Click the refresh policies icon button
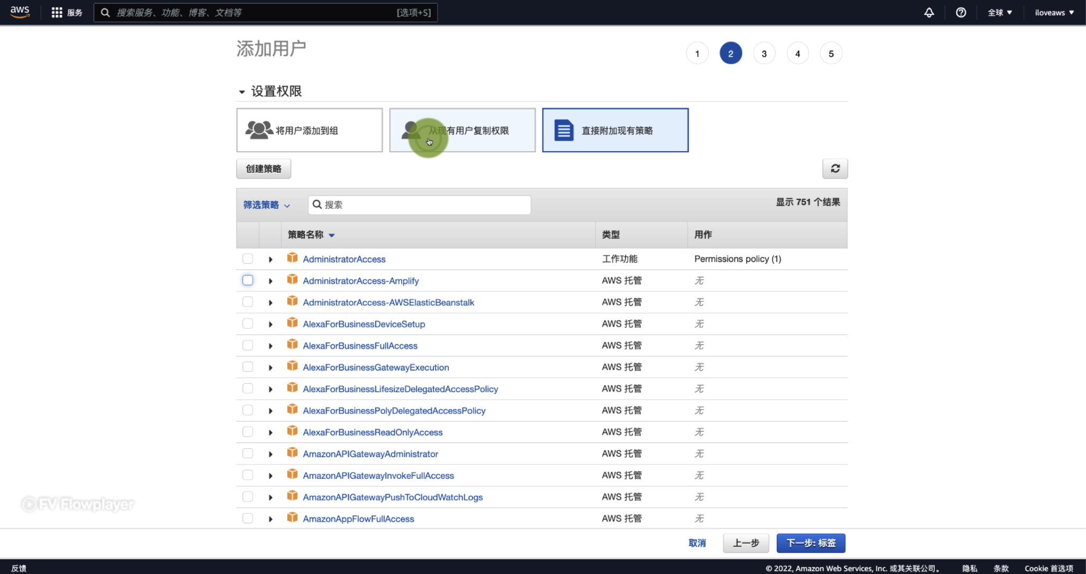The width and height of the screenshot is (1086, 574). pyautogui.click(x=835, y=169)
